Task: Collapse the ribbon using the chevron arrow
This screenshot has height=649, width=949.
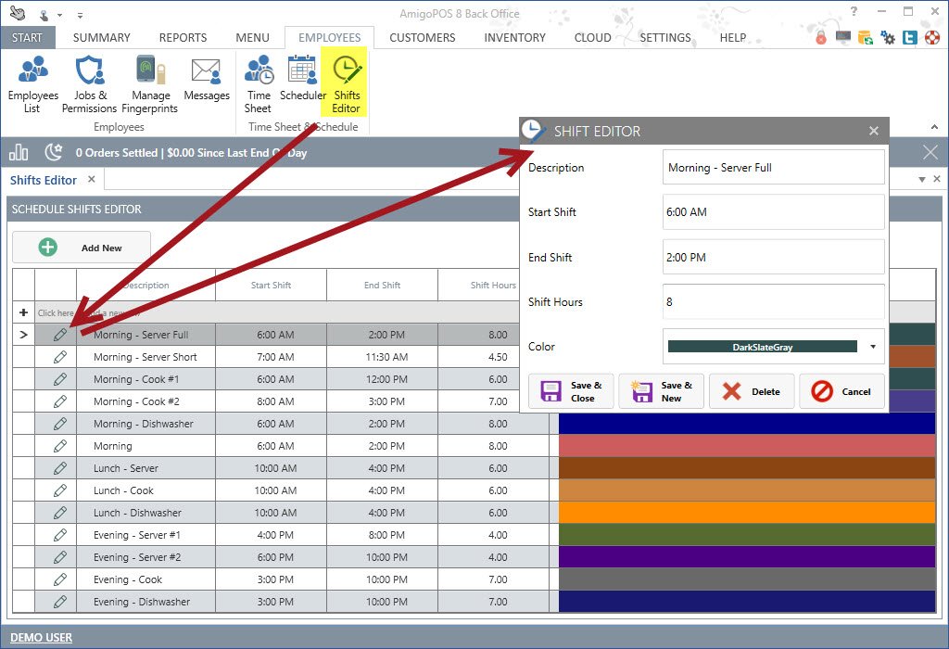Action: 934,126
